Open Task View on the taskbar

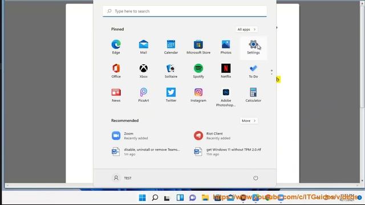167,198
